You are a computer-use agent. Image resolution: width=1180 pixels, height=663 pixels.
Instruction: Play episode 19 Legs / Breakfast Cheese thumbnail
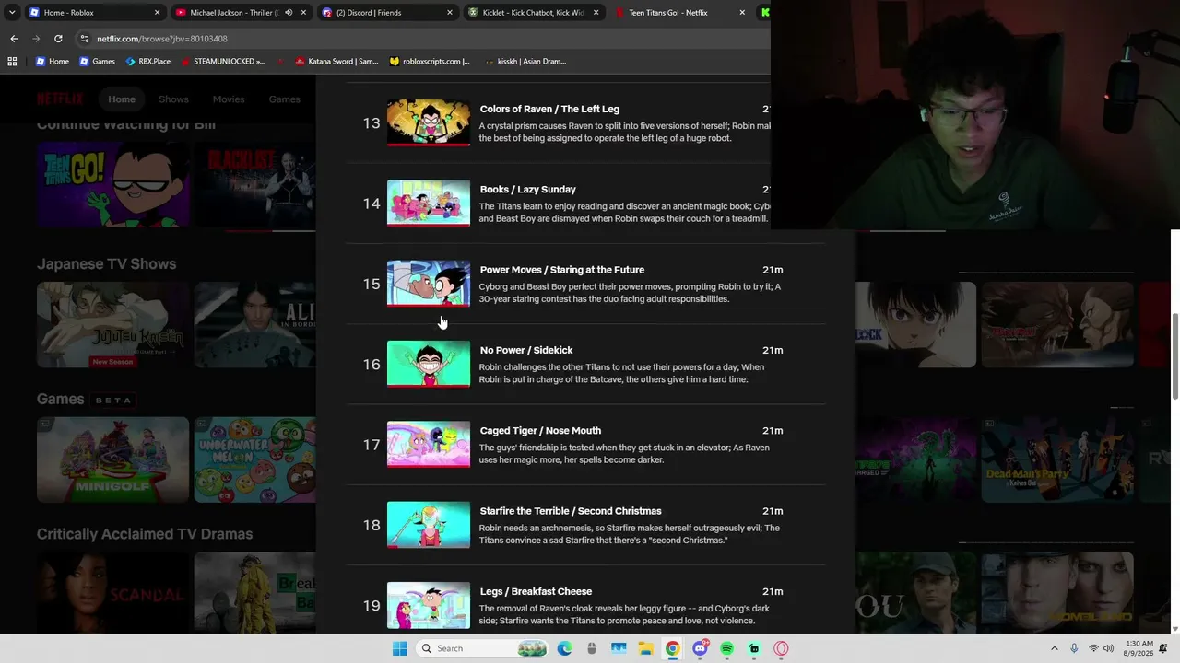pyautogui.click(x=429, y=605)
